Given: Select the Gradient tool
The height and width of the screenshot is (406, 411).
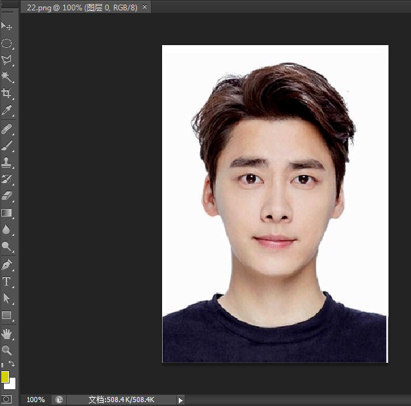Looking at the screenshot, I should tap(6, 213).
